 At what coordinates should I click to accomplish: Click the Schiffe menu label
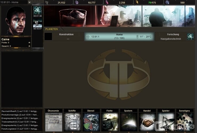pos(72,111)
